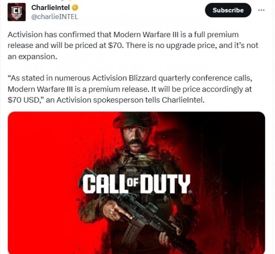Visit the @charlieINTEL handle

coord(55,16)
